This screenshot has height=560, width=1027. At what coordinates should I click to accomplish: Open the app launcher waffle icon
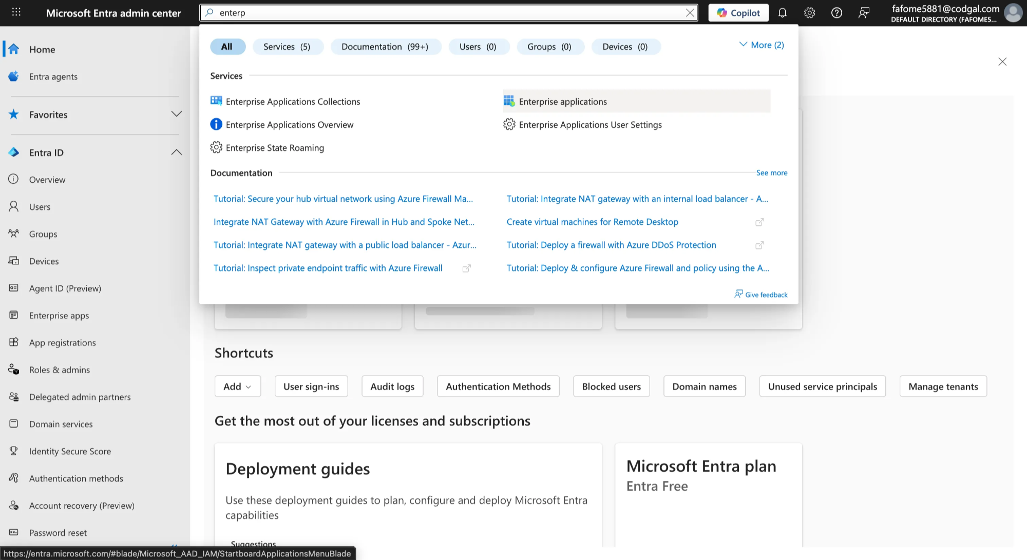[16, 13]
